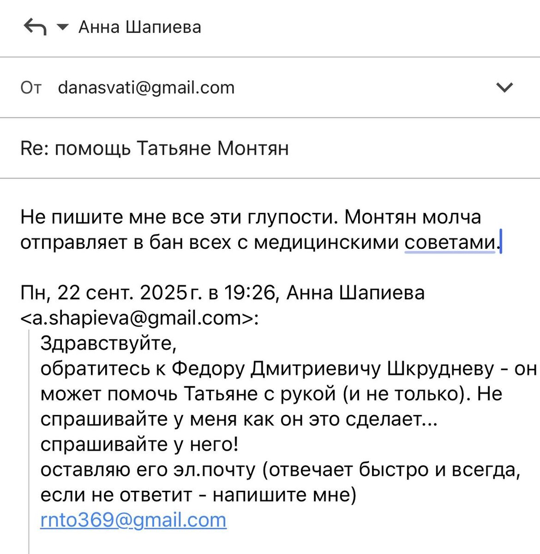Click the quoted line спрашивайте у него!
This screenshot has height=554, width=540.
[x=139, y=444]
